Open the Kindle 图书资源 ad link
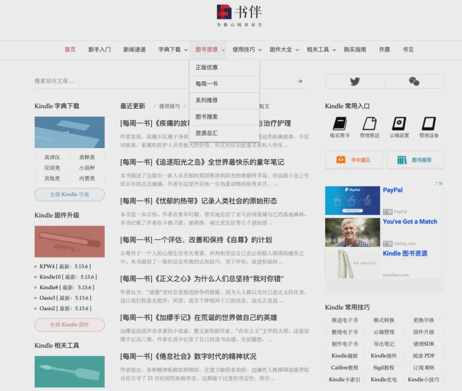Image resolution: width=462 pixels, height=391 pixels. point(405,253)
